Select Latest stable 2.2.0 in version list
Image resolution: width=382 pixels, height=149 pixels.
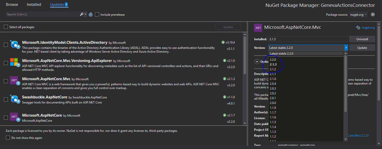pyautogui.click(x=306, y=54)
